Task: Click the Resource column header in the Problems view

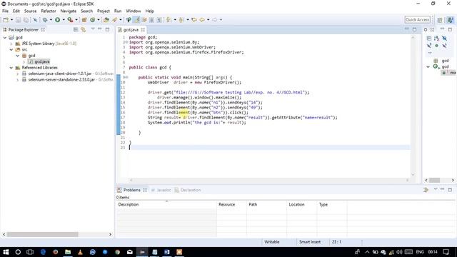Action: click(x=231, y=205)
